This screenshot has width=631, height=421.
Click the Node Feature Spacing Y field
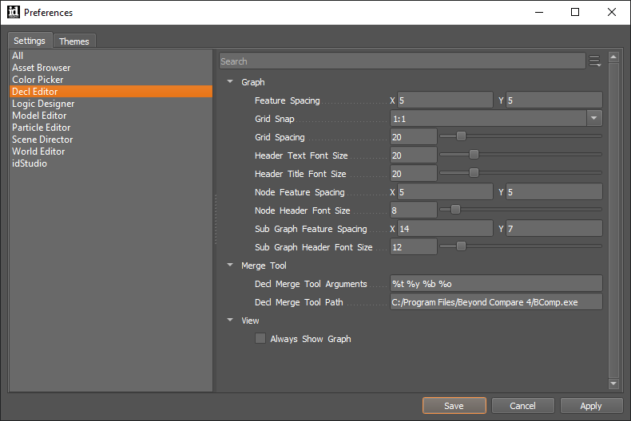(x=554, y=192)
